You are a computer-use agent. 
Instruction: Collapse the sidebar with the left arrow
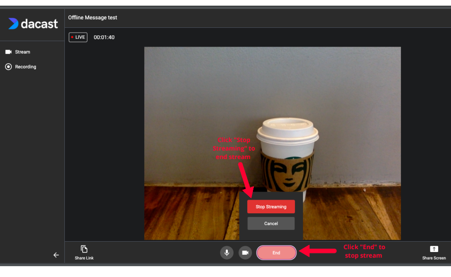tap(56, 255)
